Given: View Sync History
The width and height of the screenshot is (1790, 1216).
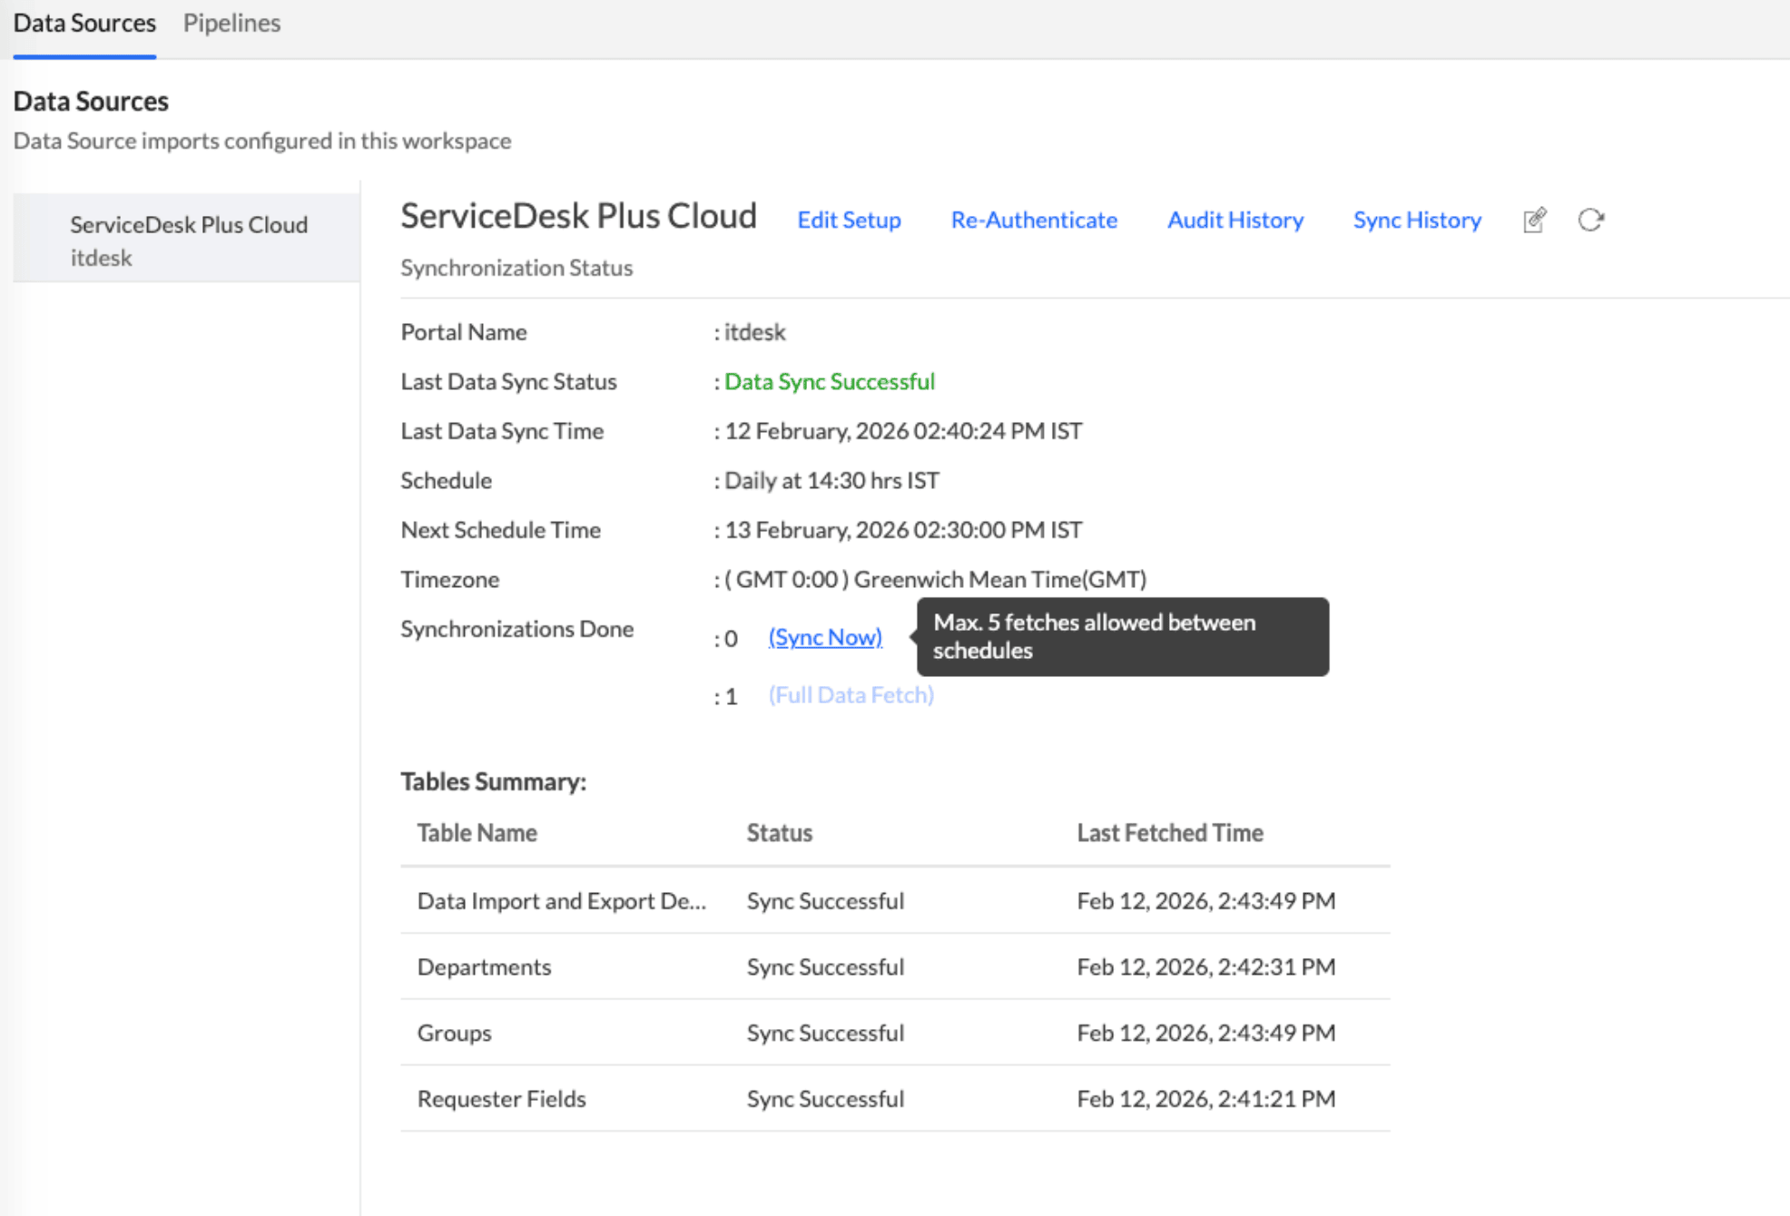Looking at the screenshot, I should pyautogui.click(x=1417, y=220).
